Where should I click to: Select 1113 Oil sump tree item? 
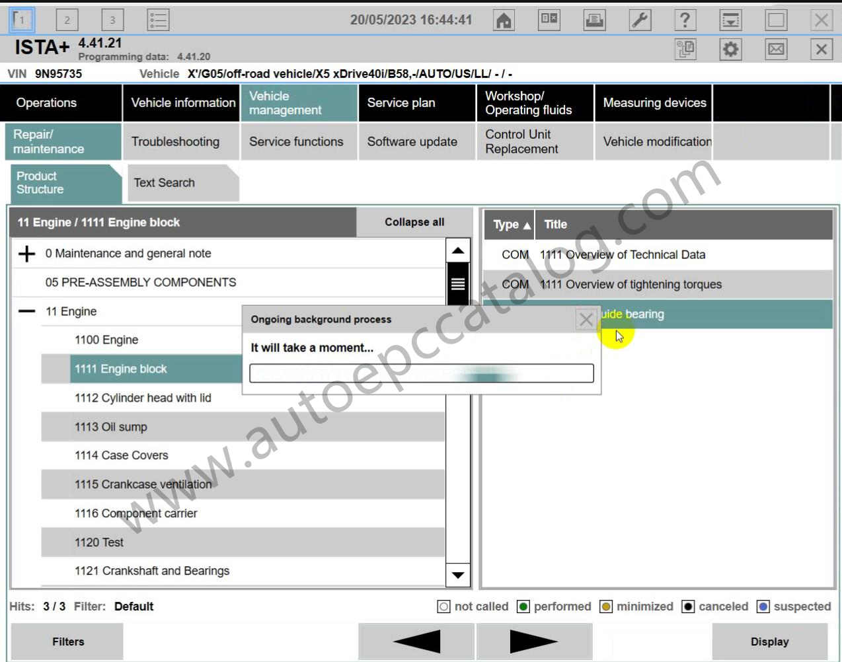[x=243, y=427]
